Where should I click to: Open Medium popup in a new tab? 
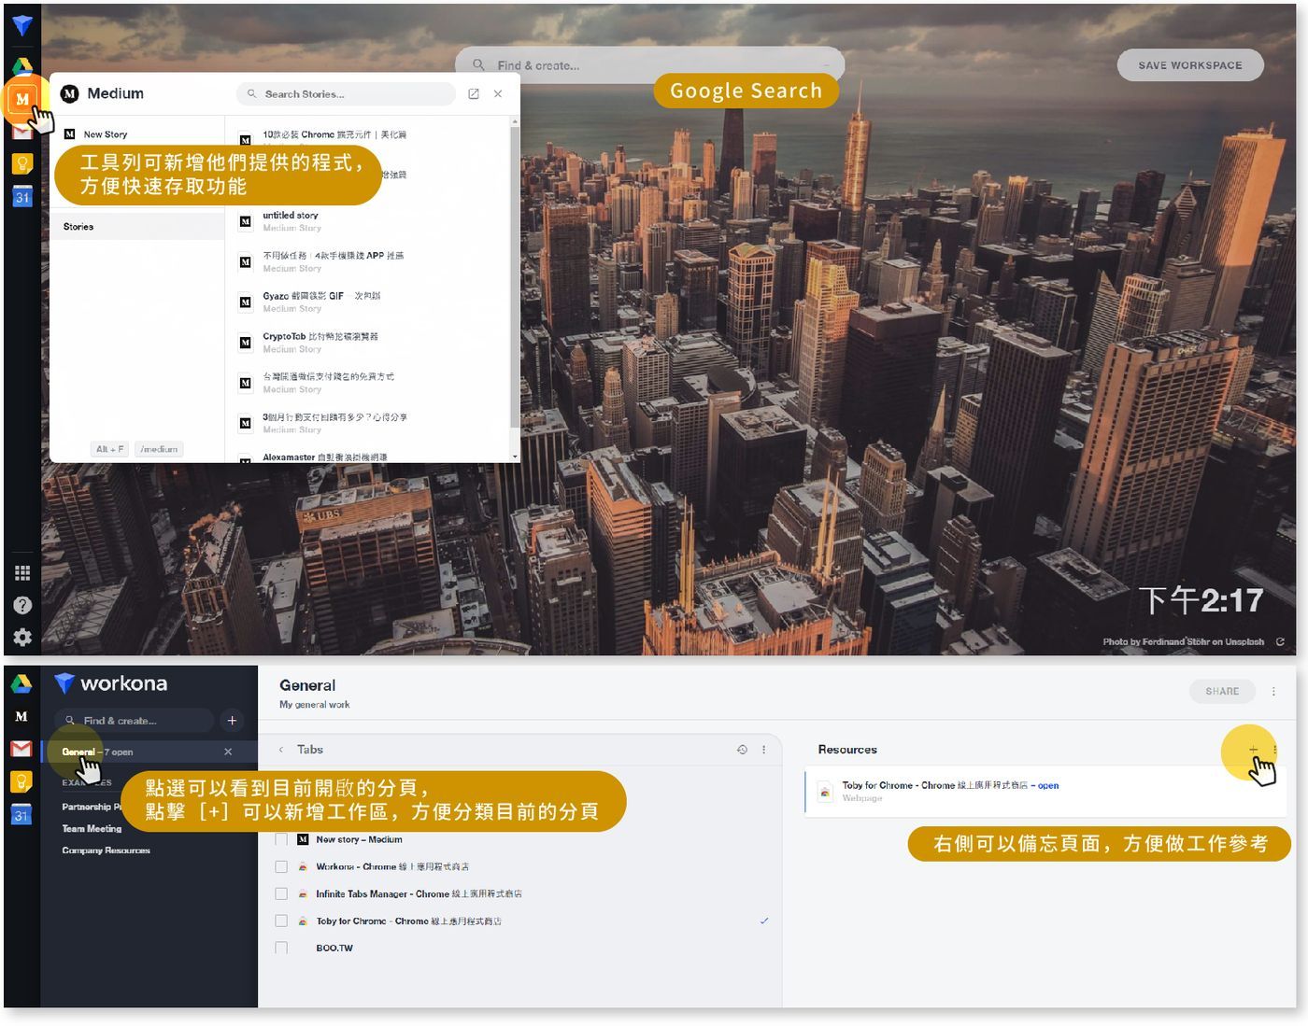click(x=474, y=94)
